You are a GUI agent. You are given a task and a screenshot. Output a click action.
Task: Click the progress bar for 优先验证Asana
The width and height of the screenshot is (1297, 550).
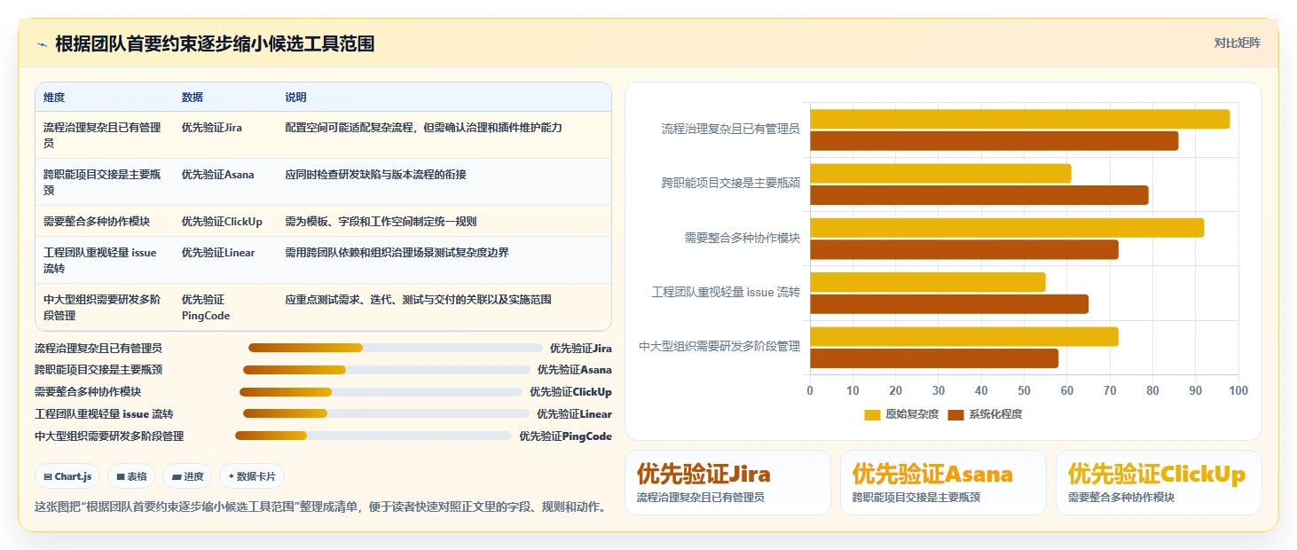(x=386, y=370)
